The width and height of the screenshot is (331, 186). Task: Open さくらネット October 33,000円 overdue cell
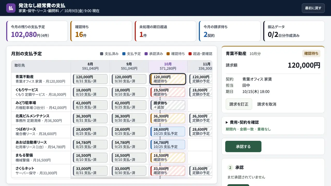pos(168,171)
